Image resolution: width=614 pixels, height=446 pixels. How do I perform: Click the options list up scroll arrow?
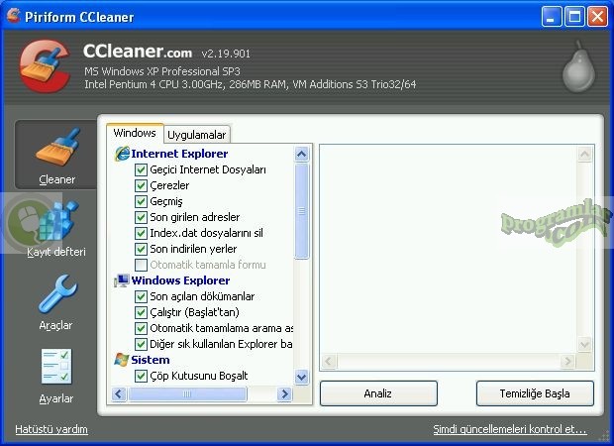tap(301, 154)
